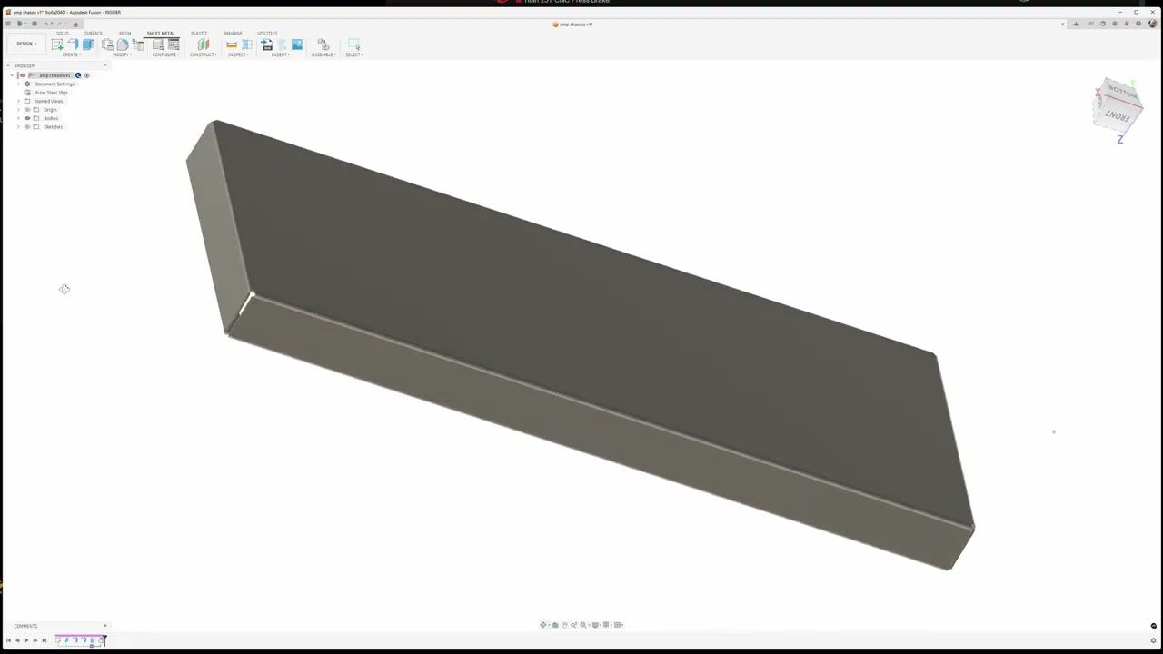Click the Redo arrow icon
Image resolution: width=1163 pixels, height=654 pixels.
(x=60, y=24)
